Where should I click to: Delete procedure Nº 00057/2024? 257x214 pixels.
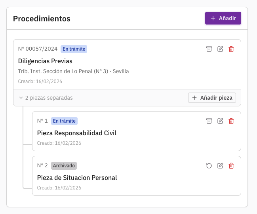231,49
